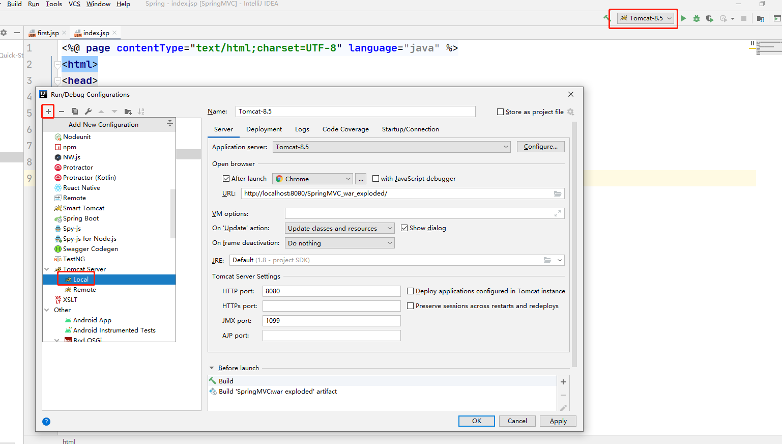Click the configuration list scrollbar

173,214
